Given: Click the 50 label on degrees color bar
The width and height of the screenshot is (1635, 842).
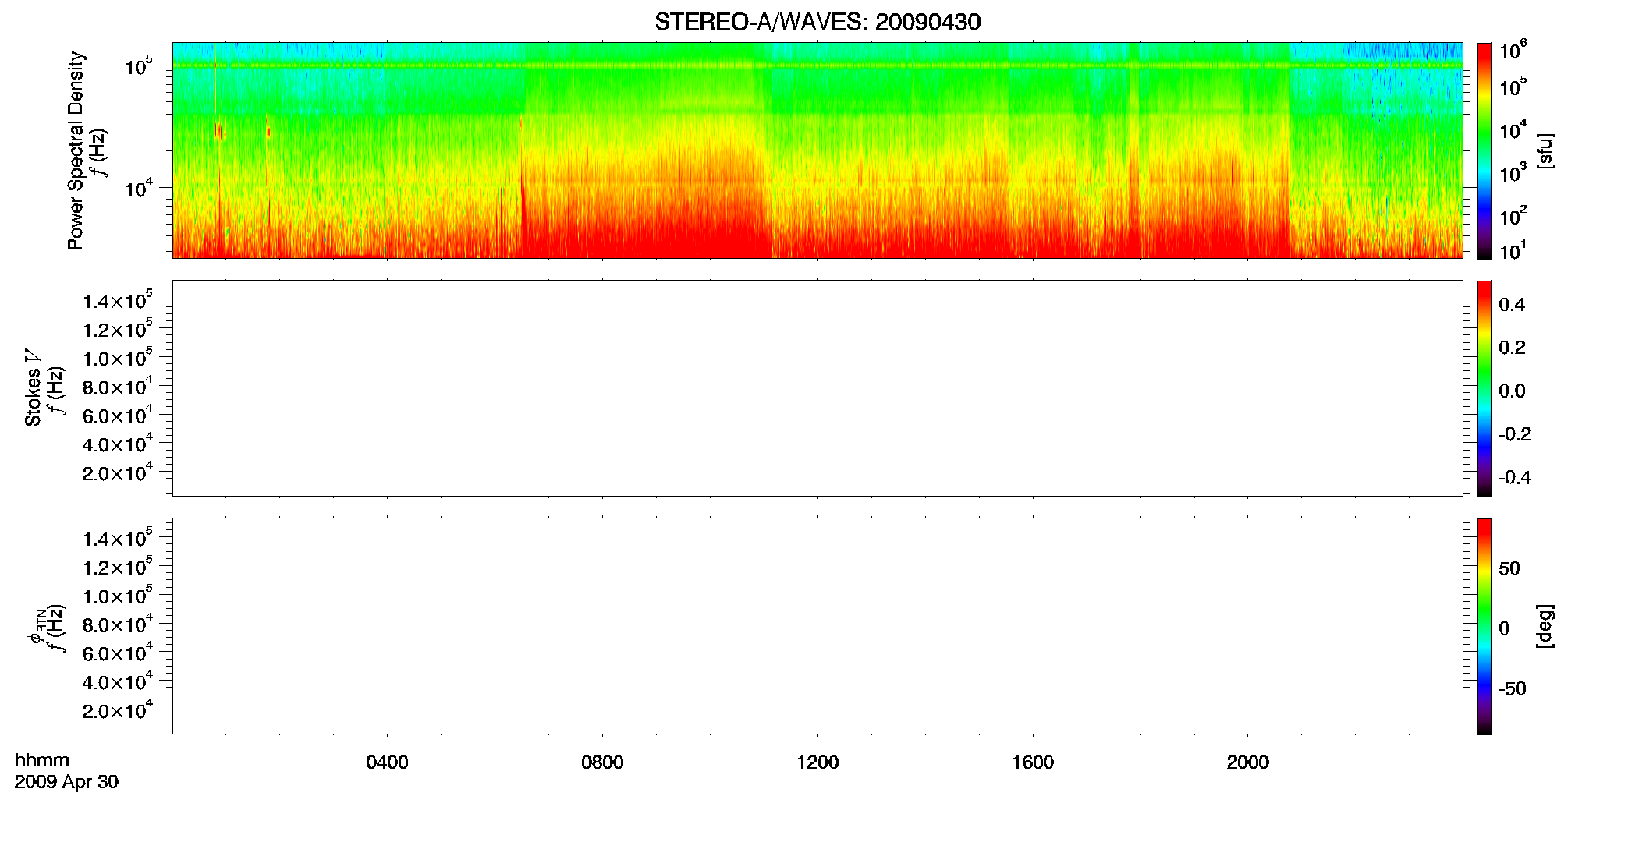Looking at the screenshot, I should (x=1509, y=568).
